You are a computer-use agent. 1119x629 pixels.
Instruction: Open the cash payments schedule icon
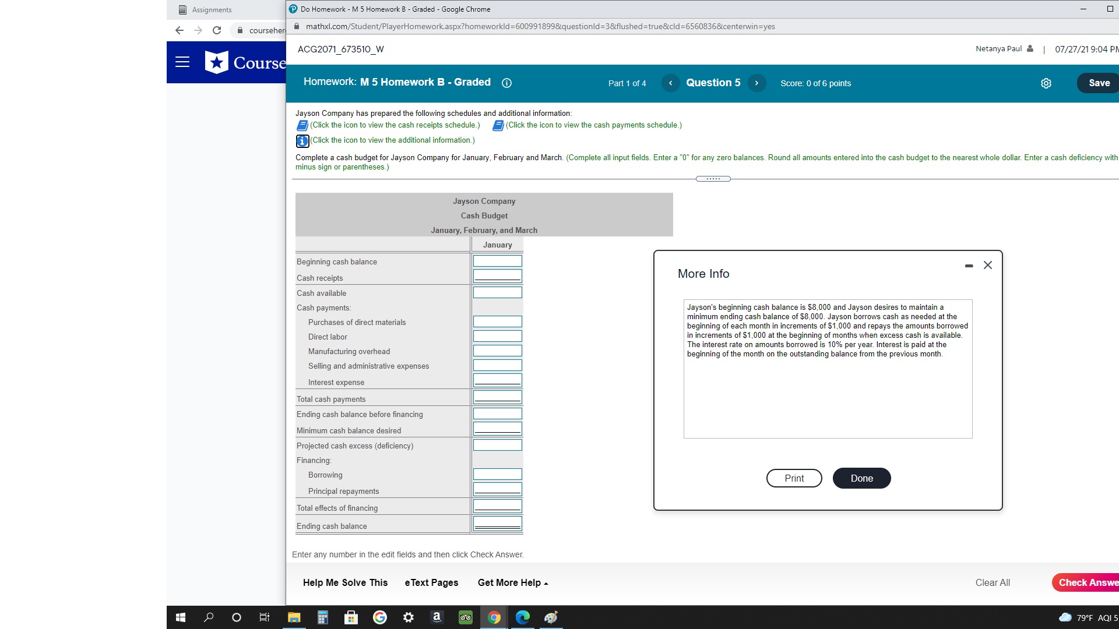pos(498,125)
